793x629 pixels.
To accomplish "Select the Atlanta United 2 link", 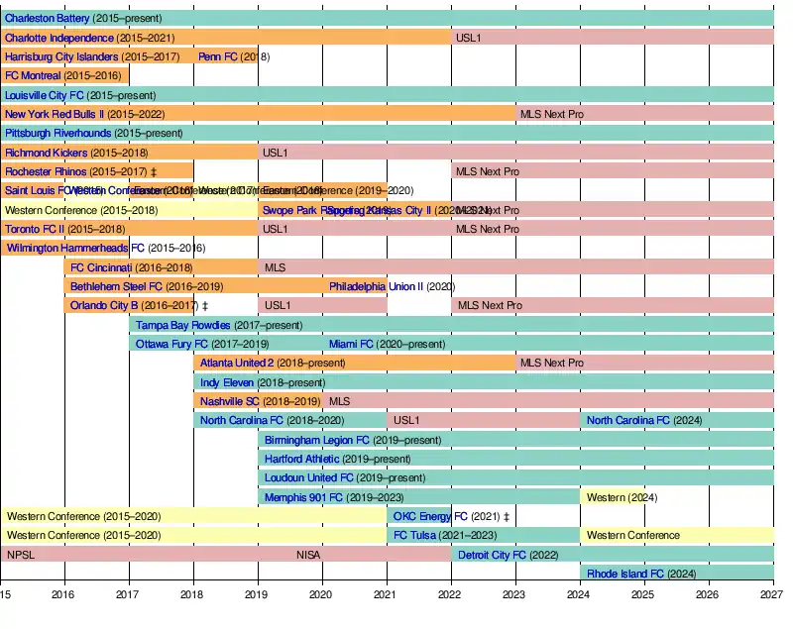I will point(237,364).
